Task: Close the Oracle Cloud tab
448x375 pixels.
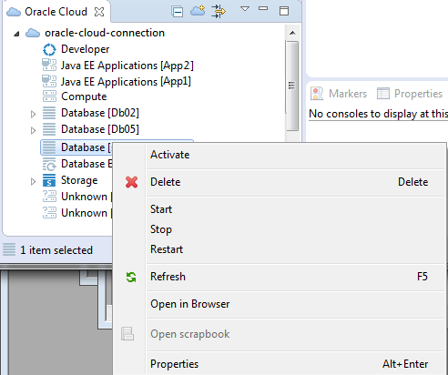Action: (99, 12)
